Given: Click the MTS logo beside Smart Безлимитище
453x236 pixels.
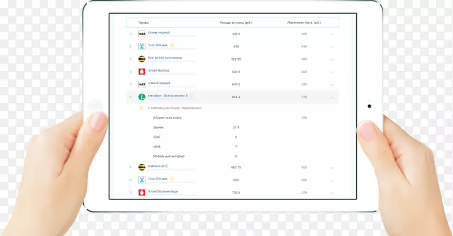Looking at the screenshot, I should coord(142,193).
